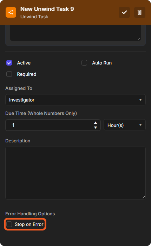This screenshot has height=246, width=151.
Task: Grab the Description field's corner grip handle
Action: (144, 197)
